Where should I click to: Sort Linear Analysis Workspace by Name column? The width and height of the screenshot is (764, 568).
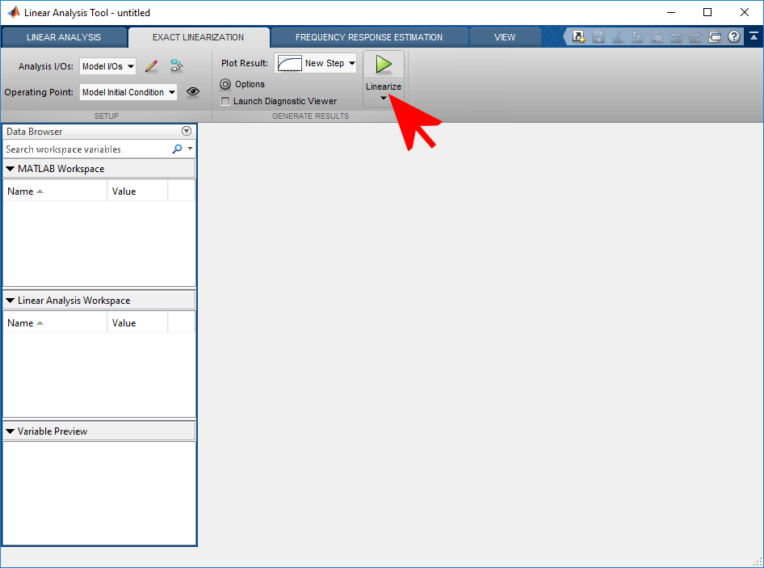coord(55,322)
